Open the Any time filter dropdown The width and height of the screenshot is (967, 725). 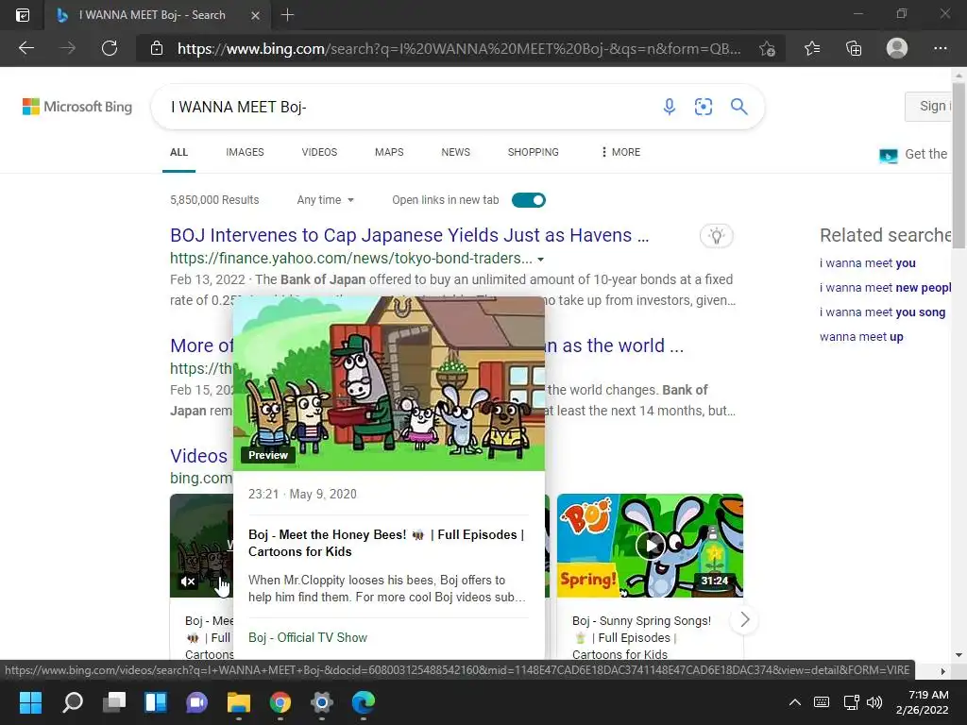point(325,200)
